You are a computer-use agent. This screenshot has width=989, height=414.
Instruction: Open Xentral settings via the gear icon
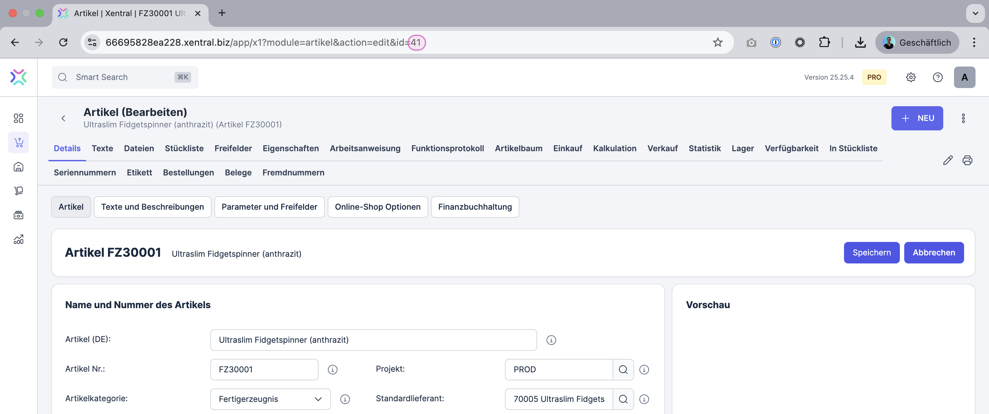click(x=911, y=77)
